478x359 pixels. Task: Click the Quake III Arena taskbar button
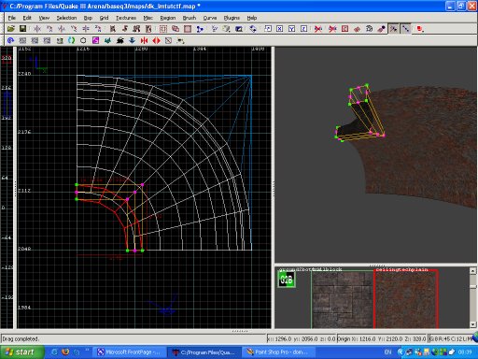tap(204, 352)
